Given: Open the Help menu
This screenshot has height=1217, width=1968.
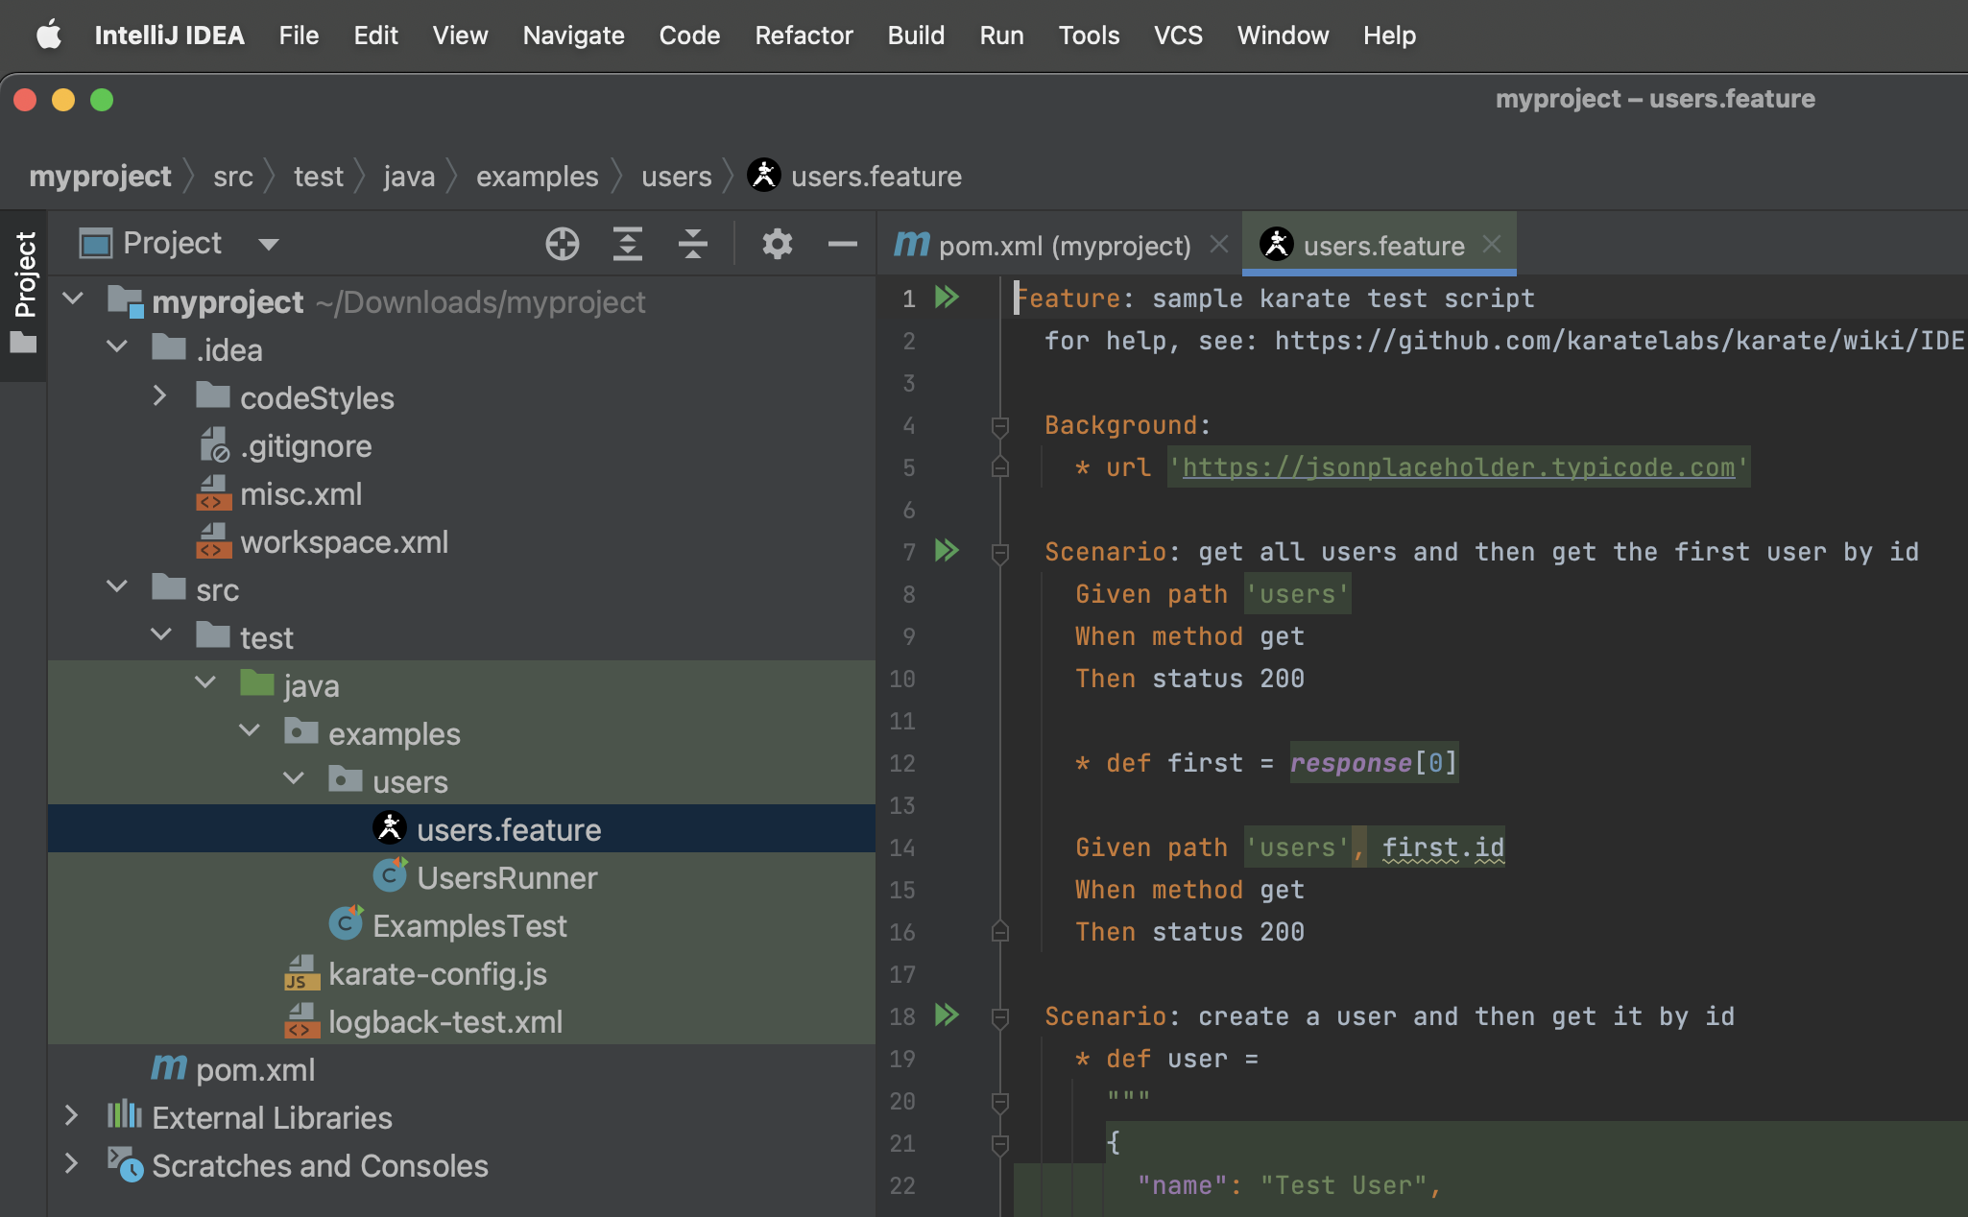Looking at the screenshot, I should click(x=1389, y=36).
